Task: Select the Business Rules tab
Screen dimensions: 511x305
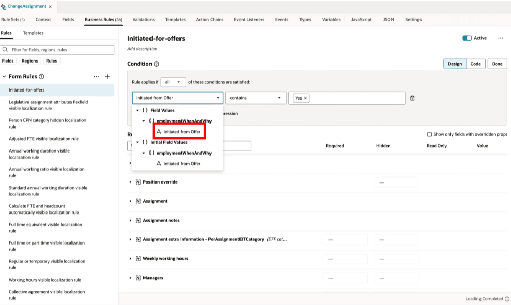Action: coord(103,19)
